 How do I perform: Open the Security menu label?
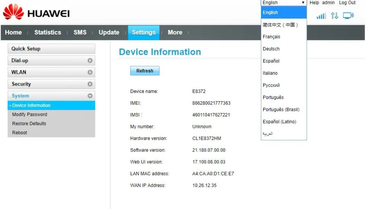[21, 84]
